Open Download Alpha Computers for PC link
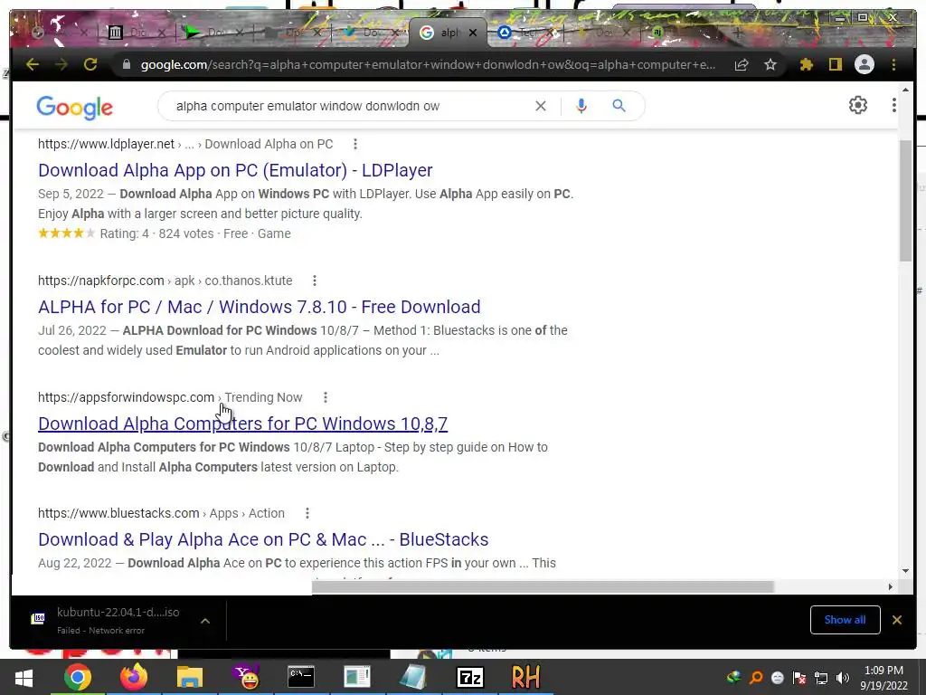The image size is (926, 695). [242, 424]
